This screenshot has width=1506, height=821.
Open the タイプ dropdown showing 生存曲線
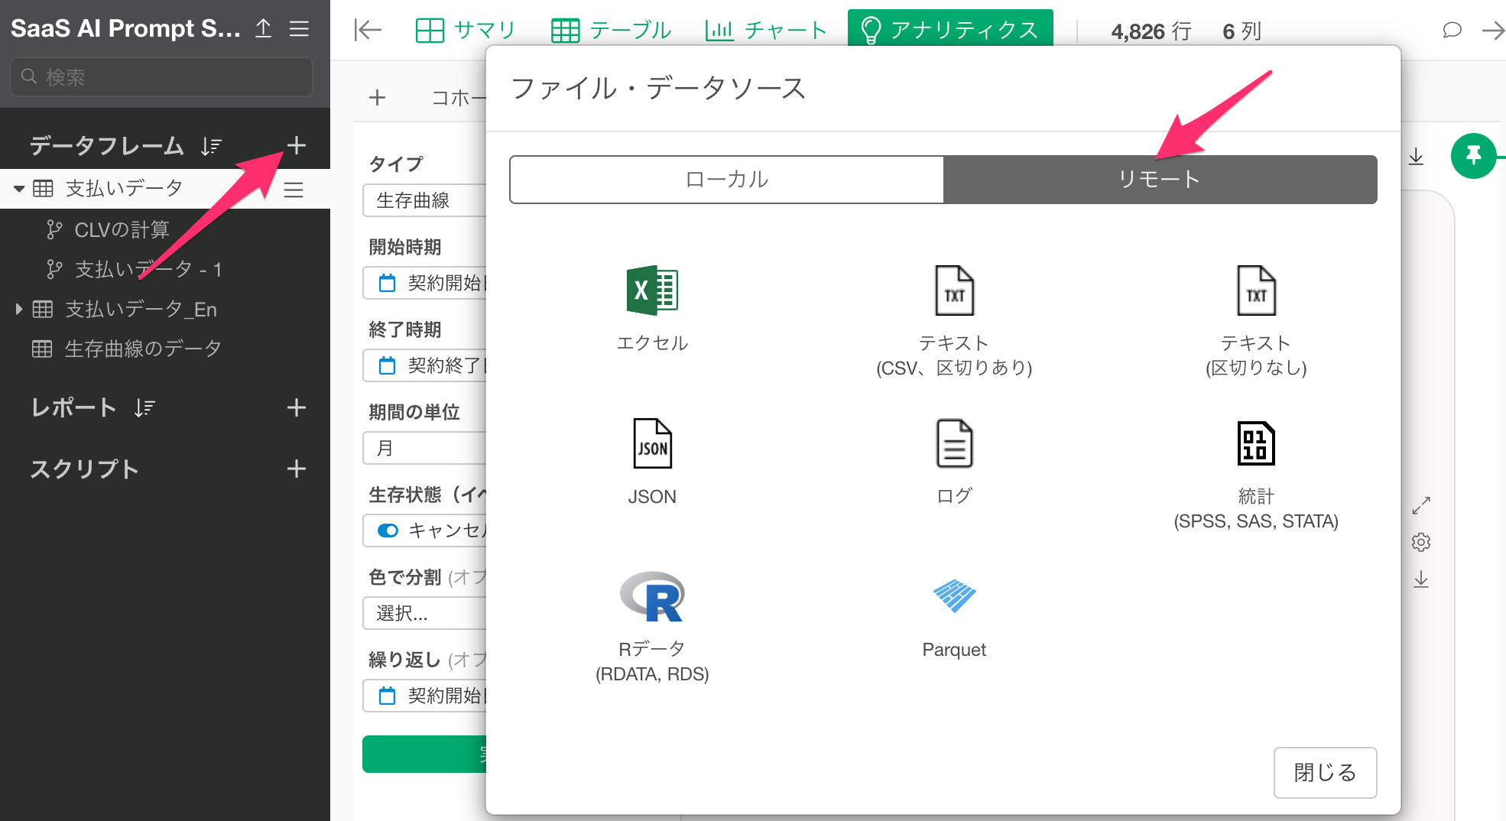coord(424,200)
